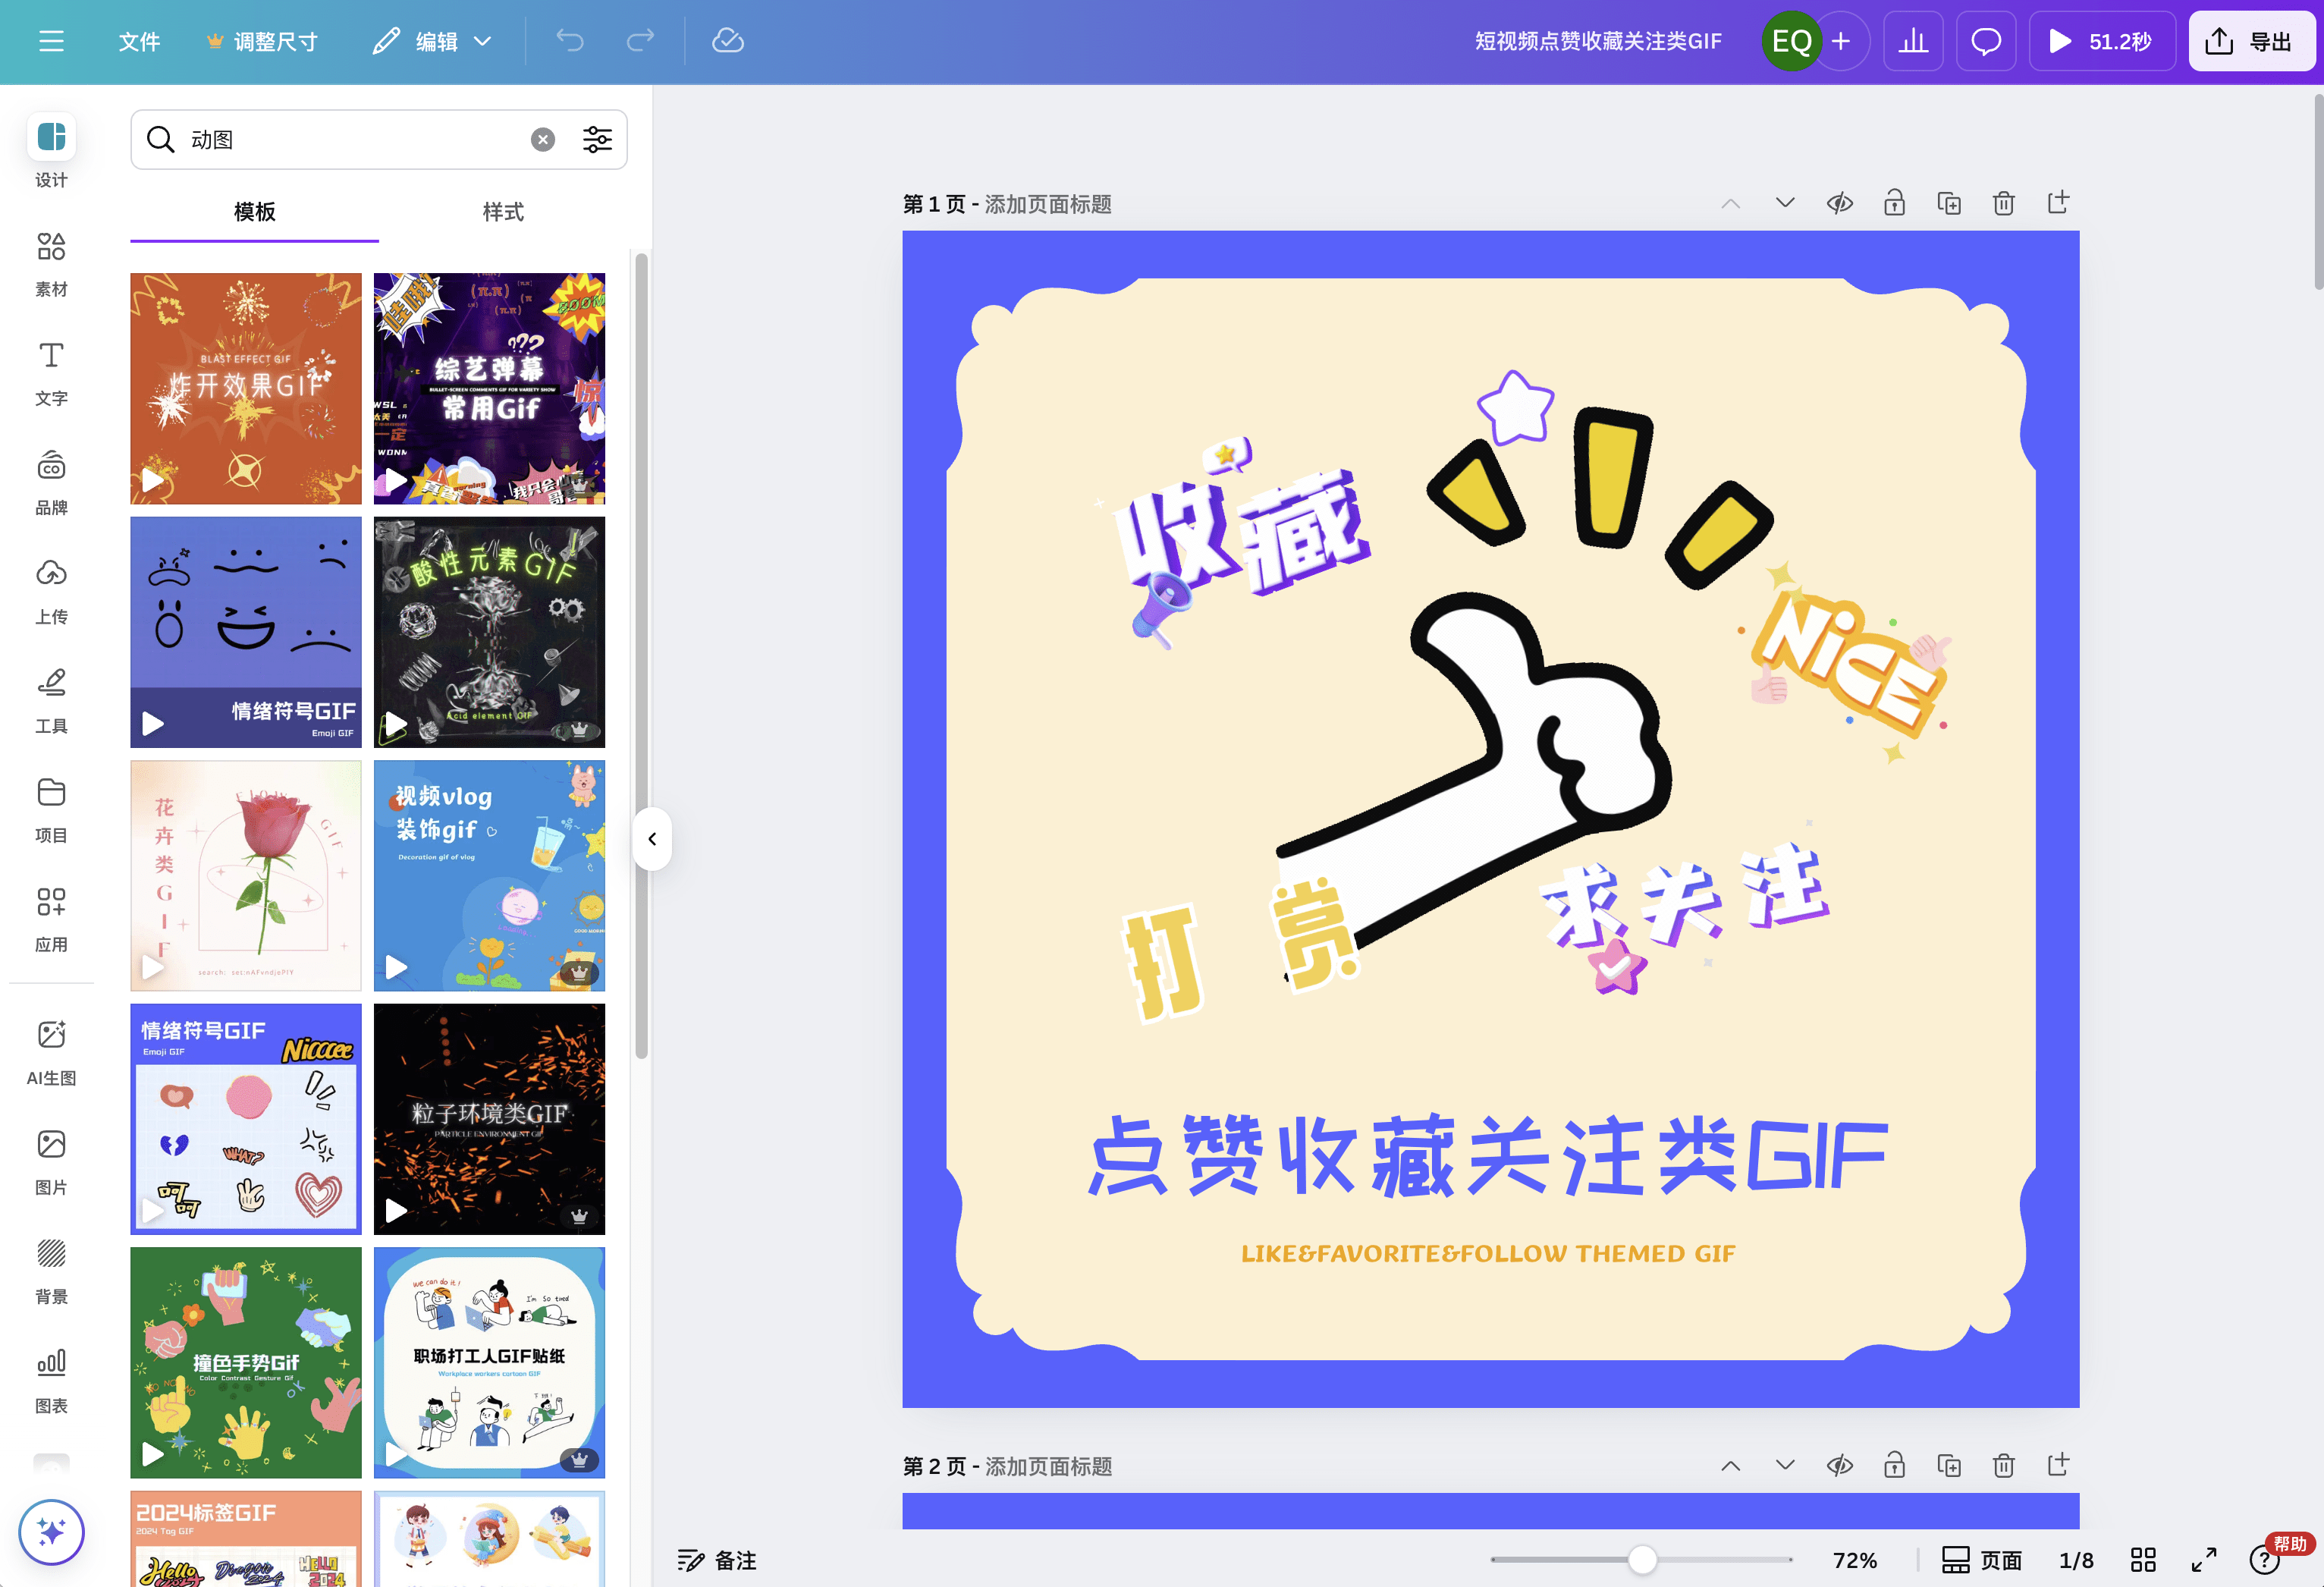The image size is (2324, 1587).
Task: Add collaborator with plus button
Action: click(x=1841, y=41)
